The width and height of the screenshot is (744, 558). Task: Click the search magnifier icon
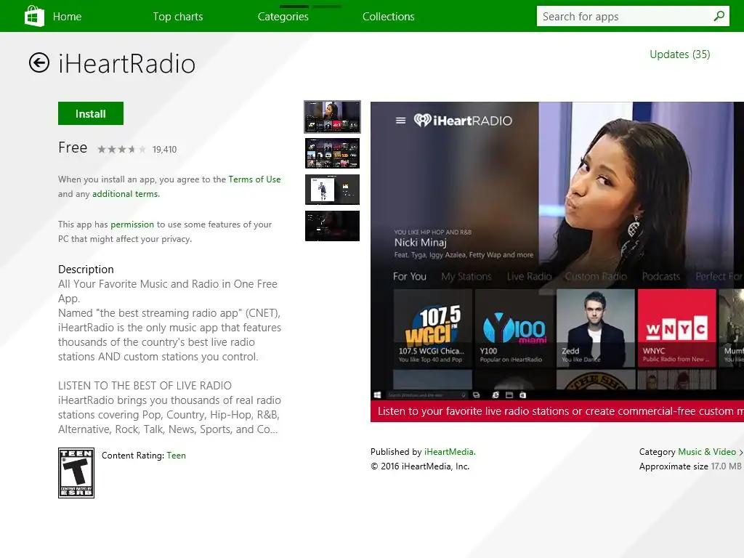[x=719, y=16]
